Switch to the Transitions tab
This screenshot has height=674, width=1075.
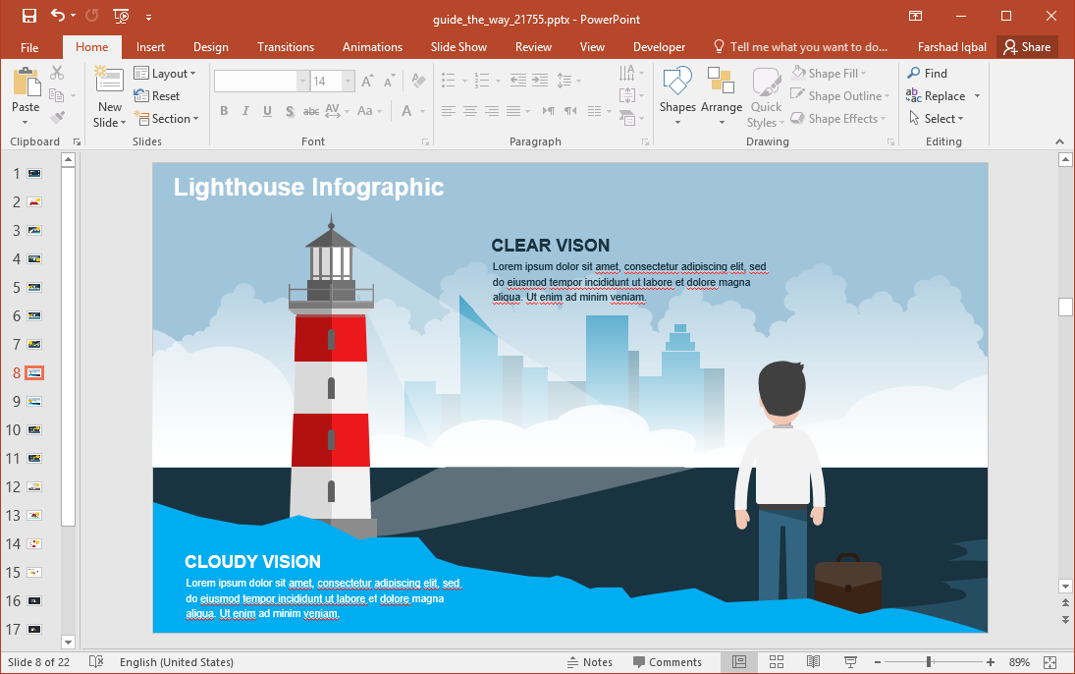pyautogui.click(x=285, y=46)
